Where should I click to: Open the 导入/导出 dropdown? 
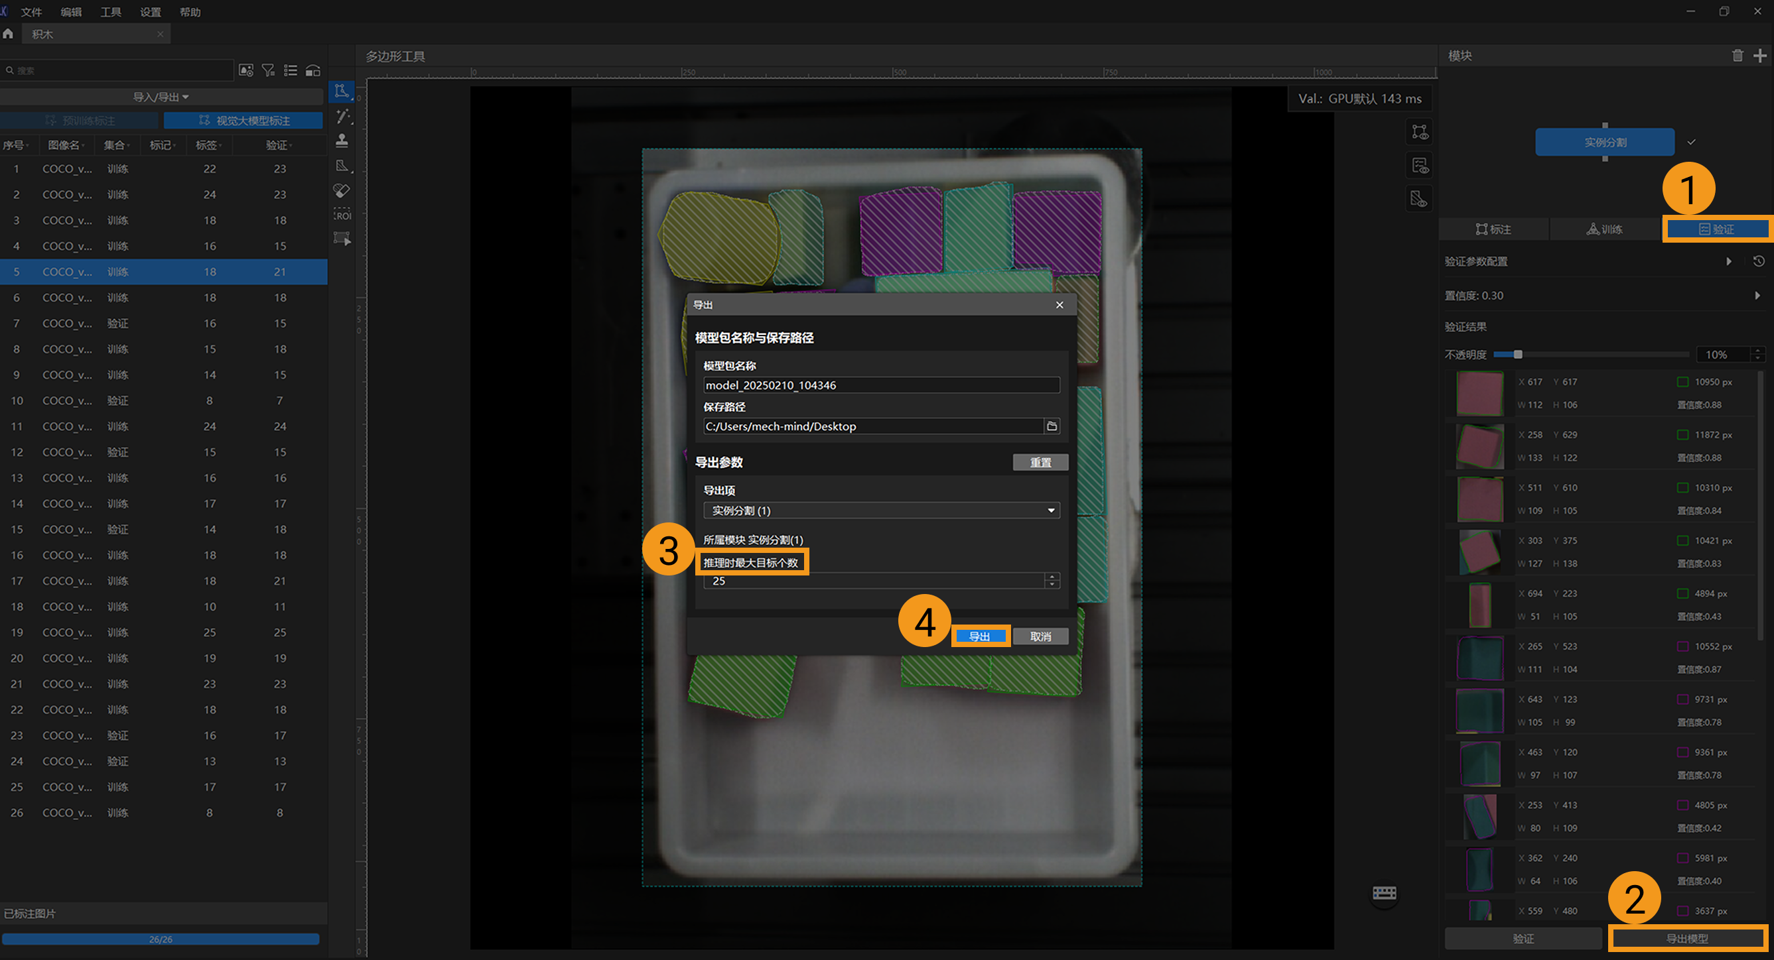161,97
